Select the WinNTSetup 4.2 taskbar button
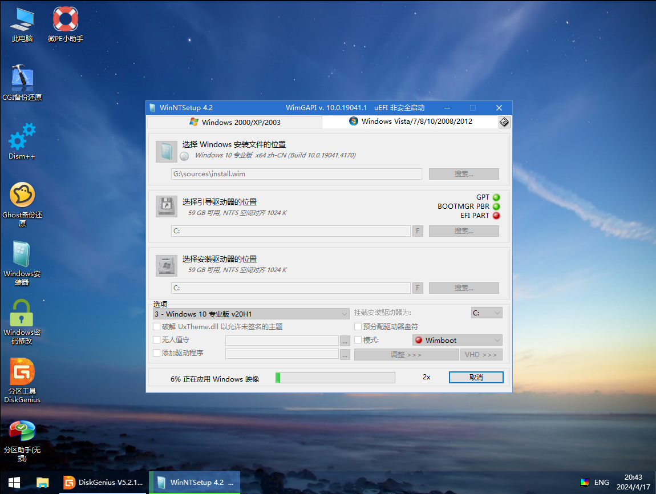The width and height of the screenshot is (656, 494). pyautogui.click(x=195, y=483)
